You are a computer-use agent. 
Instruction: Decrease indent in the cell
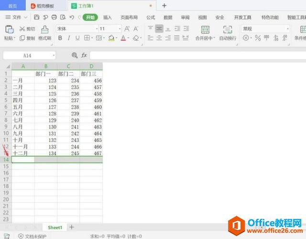177,29
